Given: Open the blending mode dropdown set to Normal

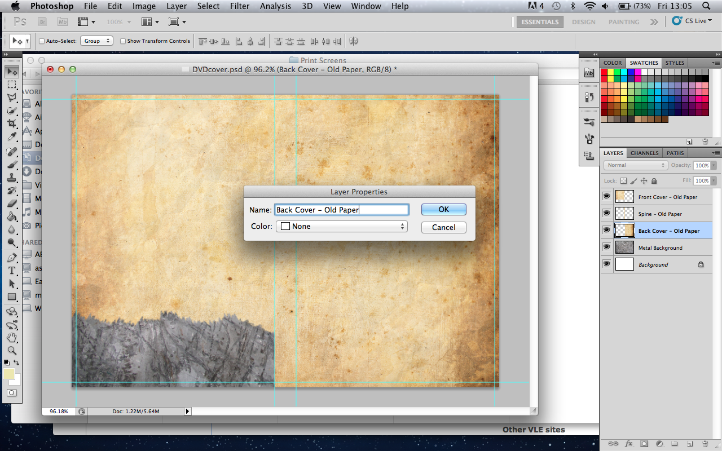Looking at the screenshot, I should pos(635,165).
